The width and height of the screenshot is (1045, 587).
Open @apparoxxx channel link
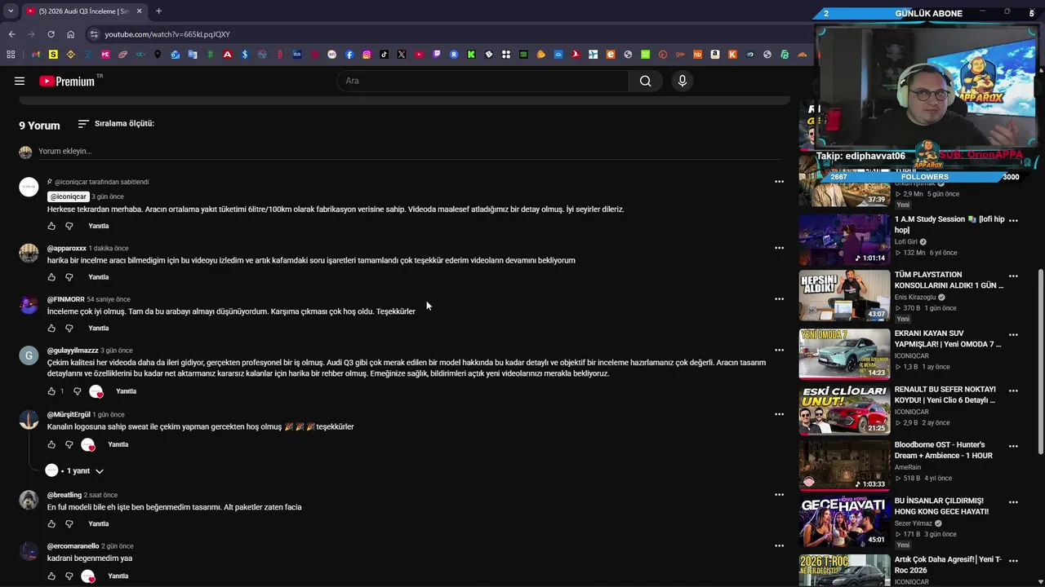click(66, 248)
